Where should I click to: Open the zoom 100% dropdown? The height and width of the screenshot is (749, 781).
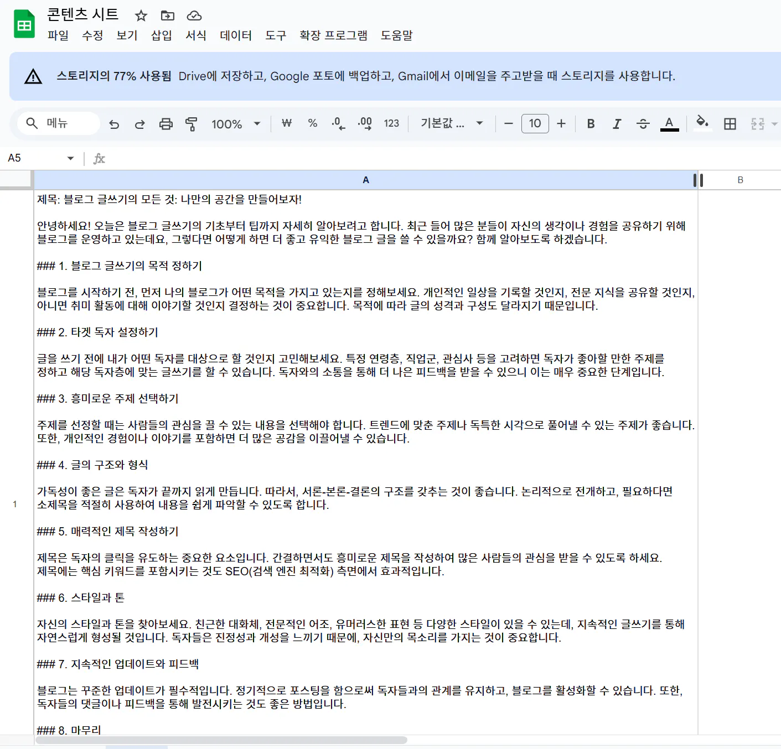pyautogui.click(x=236, y=124)
